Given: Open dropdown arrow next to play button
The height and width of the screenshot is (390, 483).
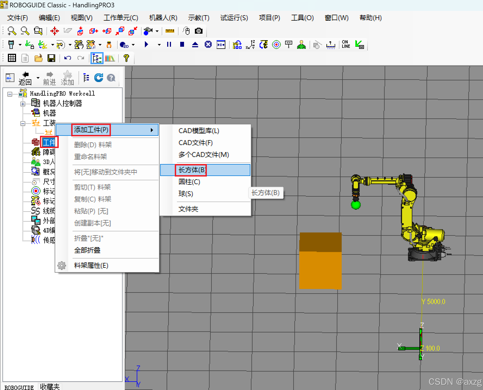Looking at the screenshot, I should (x=159, y=45).
